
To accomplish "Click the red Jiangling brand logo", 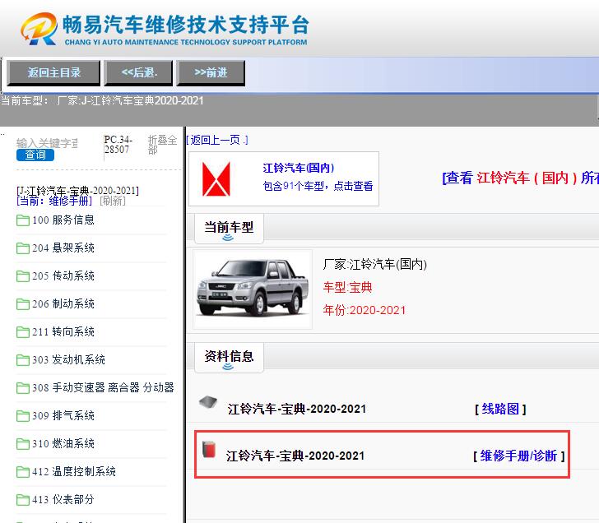I will coord(216,178).
